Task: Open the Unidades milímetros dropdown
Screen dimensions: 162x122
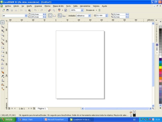Action: click(x=89, y=16)
